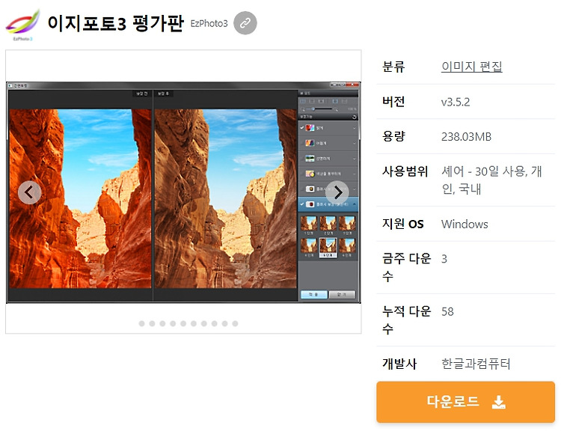
Task: Click the copy-link chain icon beside EzPhoto3
Action: (x=245, y=23)
